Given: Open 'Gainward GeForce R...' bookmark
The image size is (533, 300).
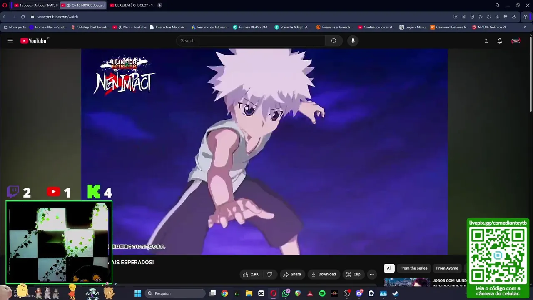Looking at the screenshot, I should point(450,27).
